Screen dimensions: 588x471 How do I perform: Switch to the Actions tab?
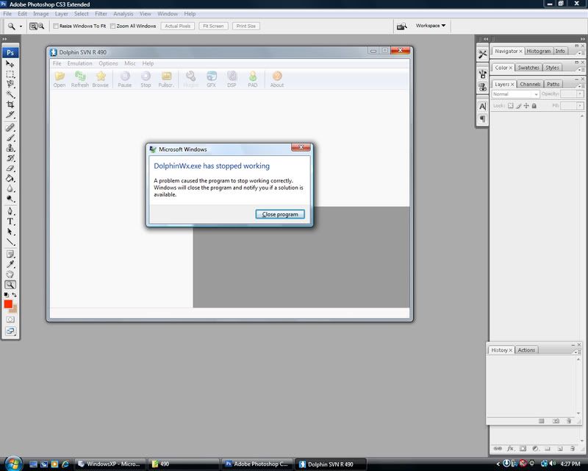click(x=526, y=350)
